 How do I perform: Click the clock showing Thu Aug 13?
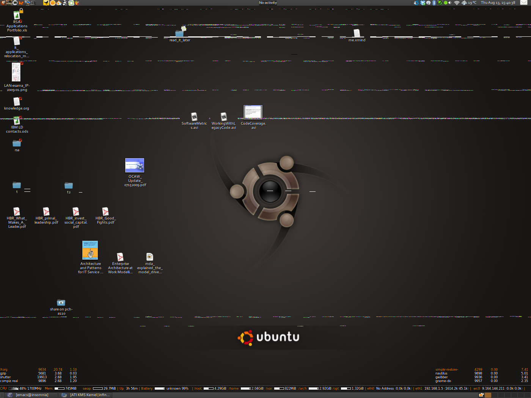pyautogui.click(x=498, y=3)
